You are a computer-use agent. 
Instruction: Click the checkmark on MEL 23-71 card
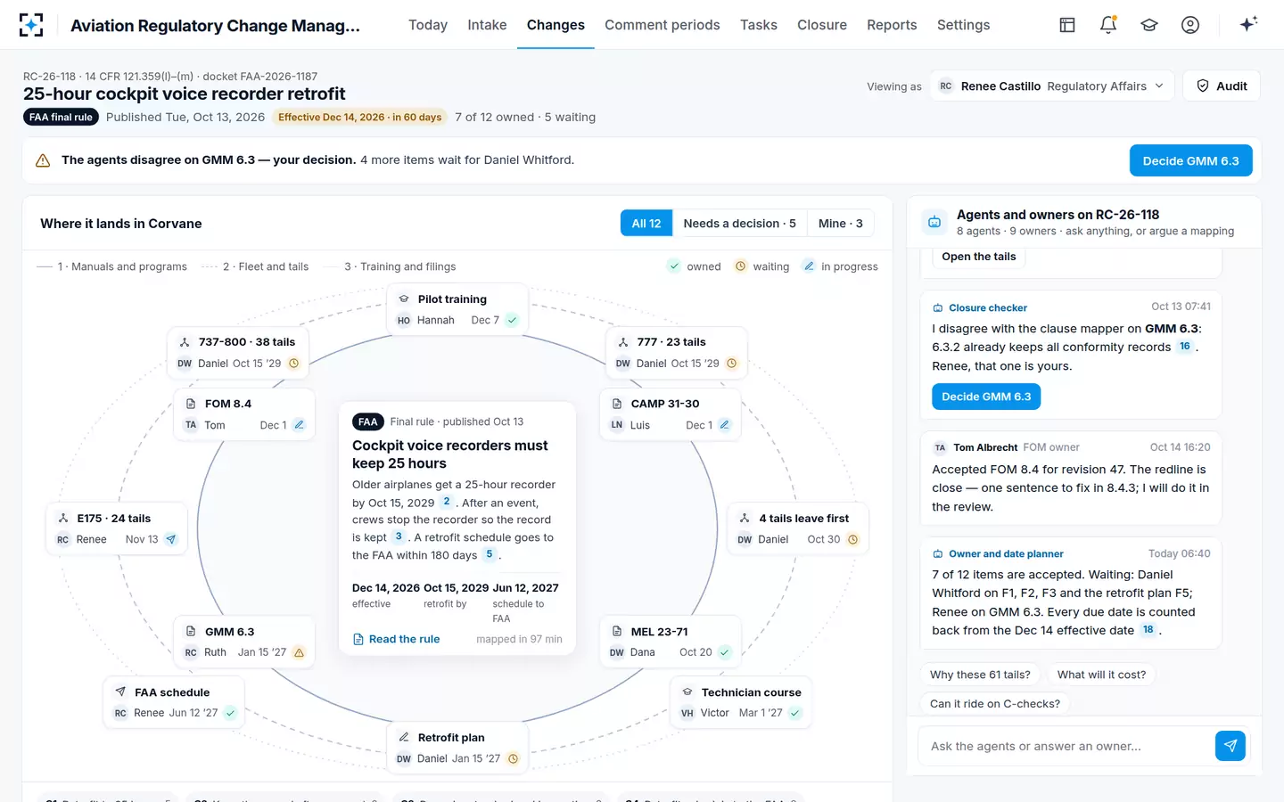tap(725, 652)
